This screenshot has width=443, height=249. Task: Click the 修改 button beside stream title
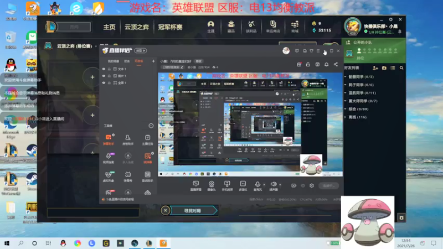coord(199,61)
